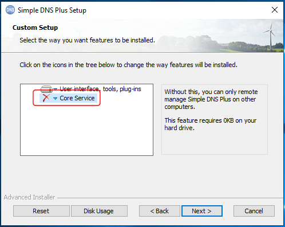285x227 pixels.
Task: Click the disk drive icon for User interface feature
Action: tap(46, 89)
